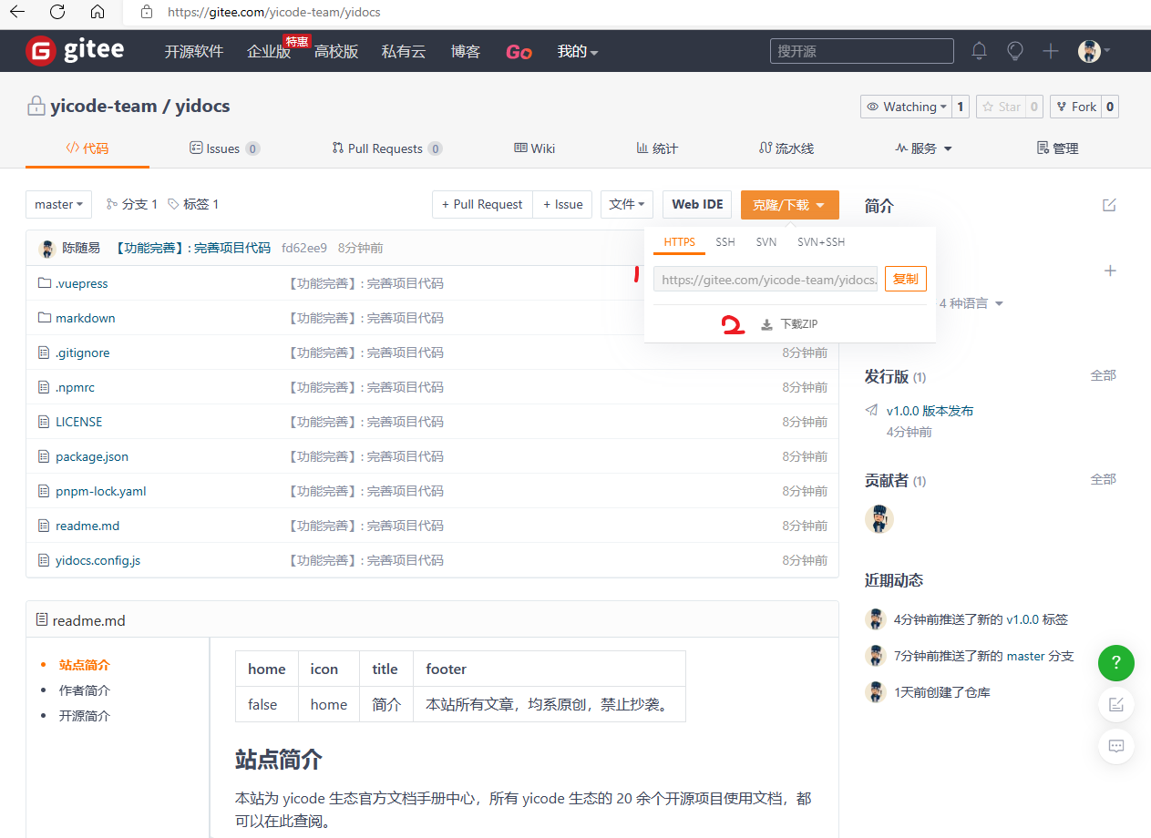This screenshot has width=1151, height=838.
Task: Toggle the 克隆/下载 dropdown
Action: (790, 205)
